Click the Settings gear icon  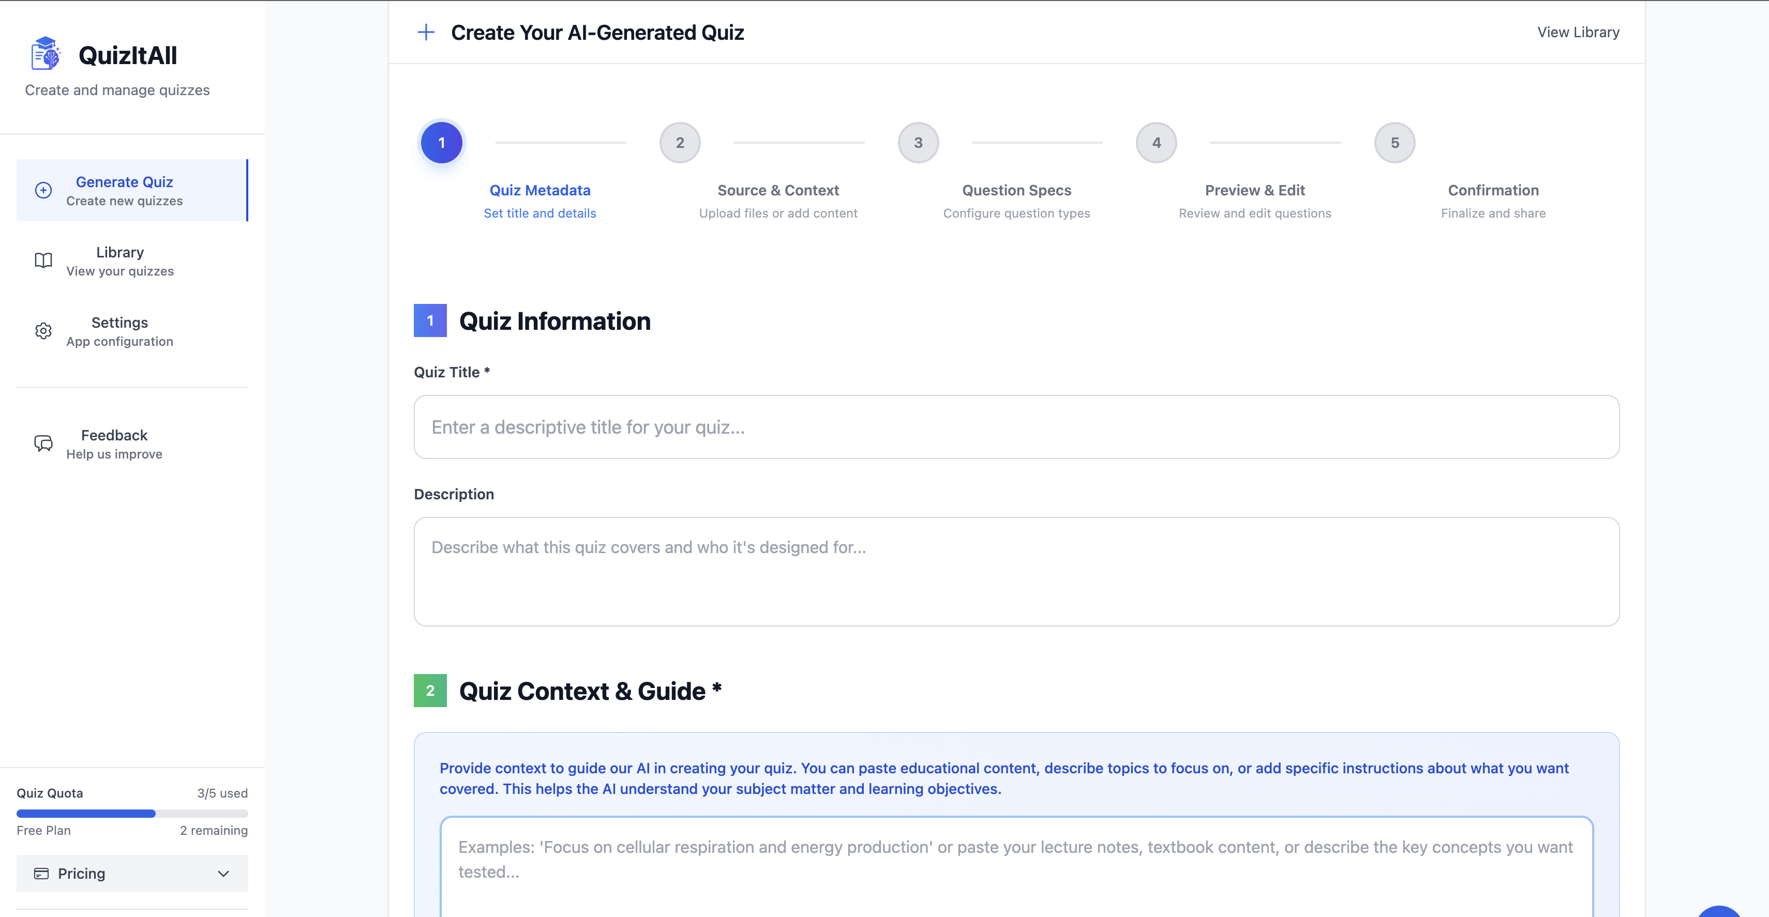(x=43, y=331)
